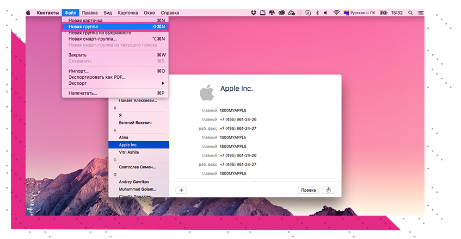Open Notification Center list icon
Image resolution: width=461 pixels, height=239 pixels.
pyautogui.click(x=421, y=12)
